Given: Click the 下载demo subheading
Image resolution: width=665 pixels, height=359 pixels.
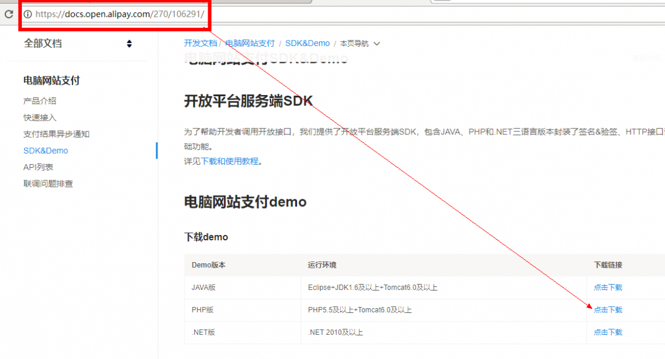Looking at the screenshot, I should pos(206,237).
